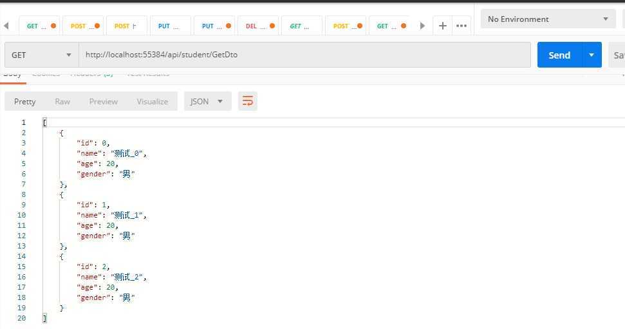Select the Preview response view
Viewport: 625px width, 329px height.
103,102
